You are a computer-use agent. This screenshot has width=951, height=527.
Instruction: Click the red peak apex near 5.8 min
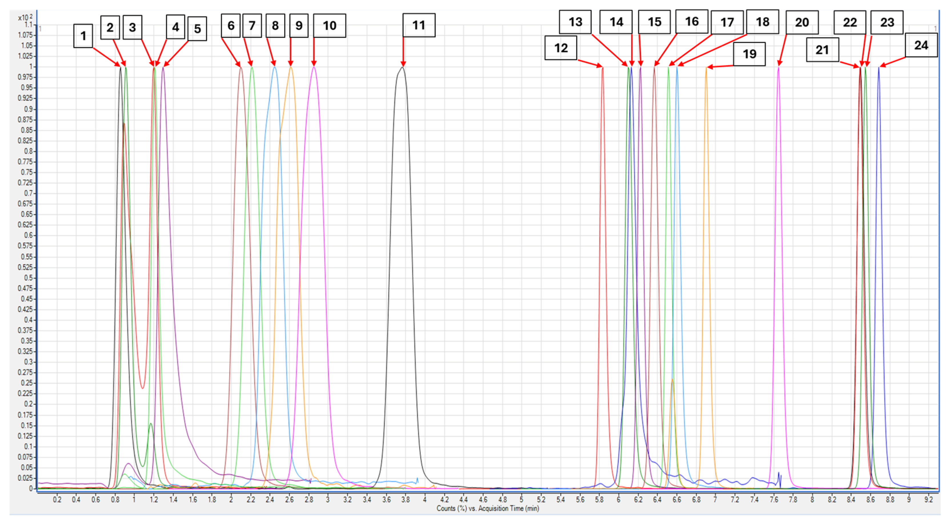coord(602,68)
